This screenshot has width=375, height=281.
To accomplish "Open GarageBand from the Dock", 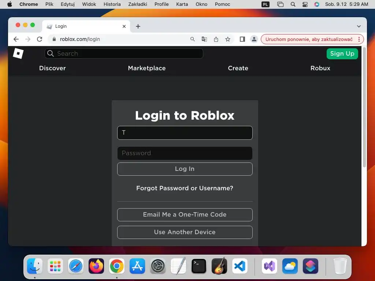I will [219, 266].
